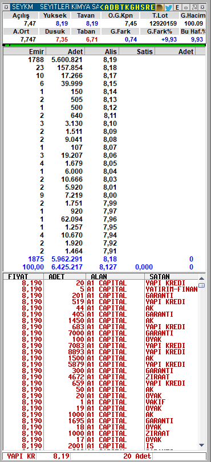
Task: Click '20 Adet' in the bottom status bar
Action: [137, 456]
